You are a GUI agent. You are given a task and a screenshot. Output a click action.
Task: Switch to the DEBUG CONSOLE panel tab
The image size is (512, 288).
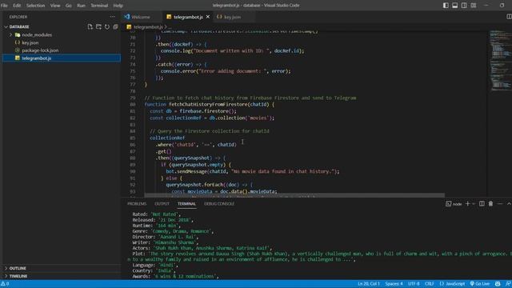(x=219, y=204)
